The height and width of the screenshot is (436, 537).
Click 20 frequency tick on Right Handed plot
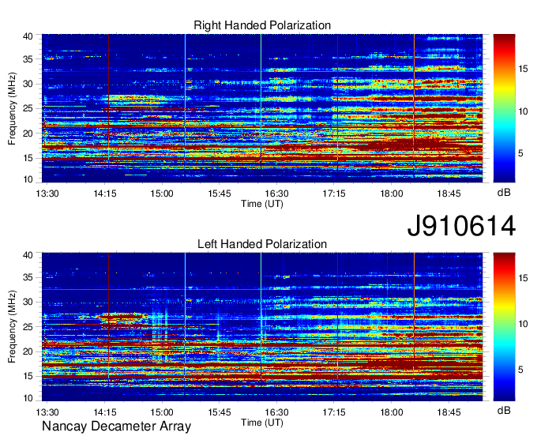pos(28,133)
